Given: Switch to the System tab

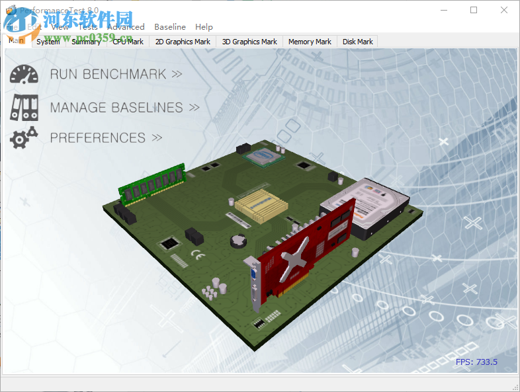Looking at the screenshot, I should click(x=48, y=42).
